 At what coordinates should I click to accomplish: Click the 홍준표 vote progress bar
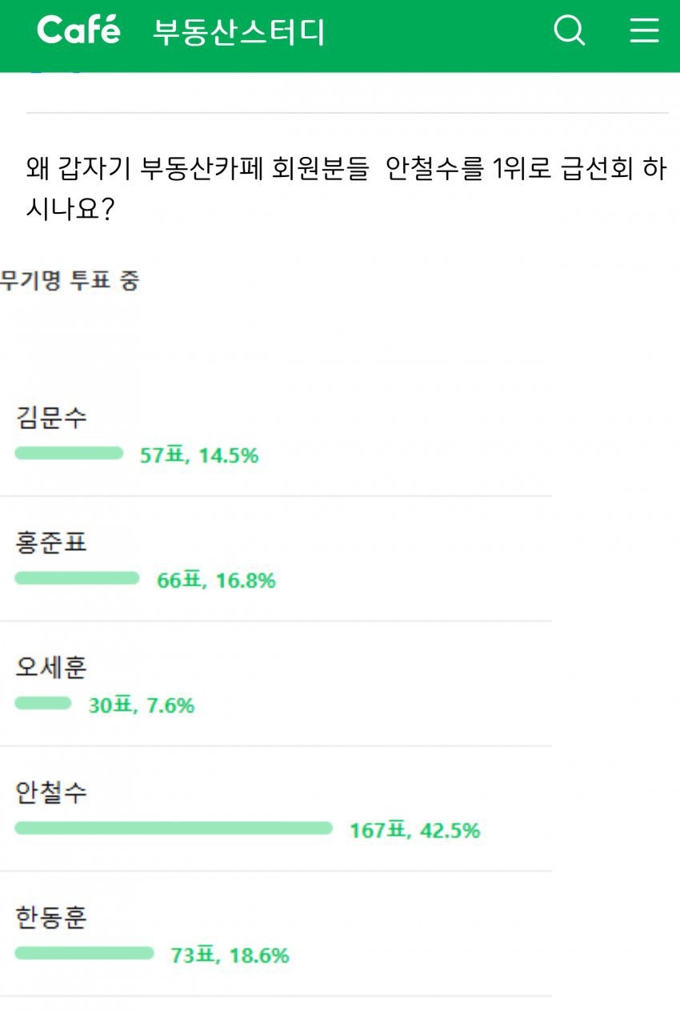pyautogui.click(x=77, y=579)
